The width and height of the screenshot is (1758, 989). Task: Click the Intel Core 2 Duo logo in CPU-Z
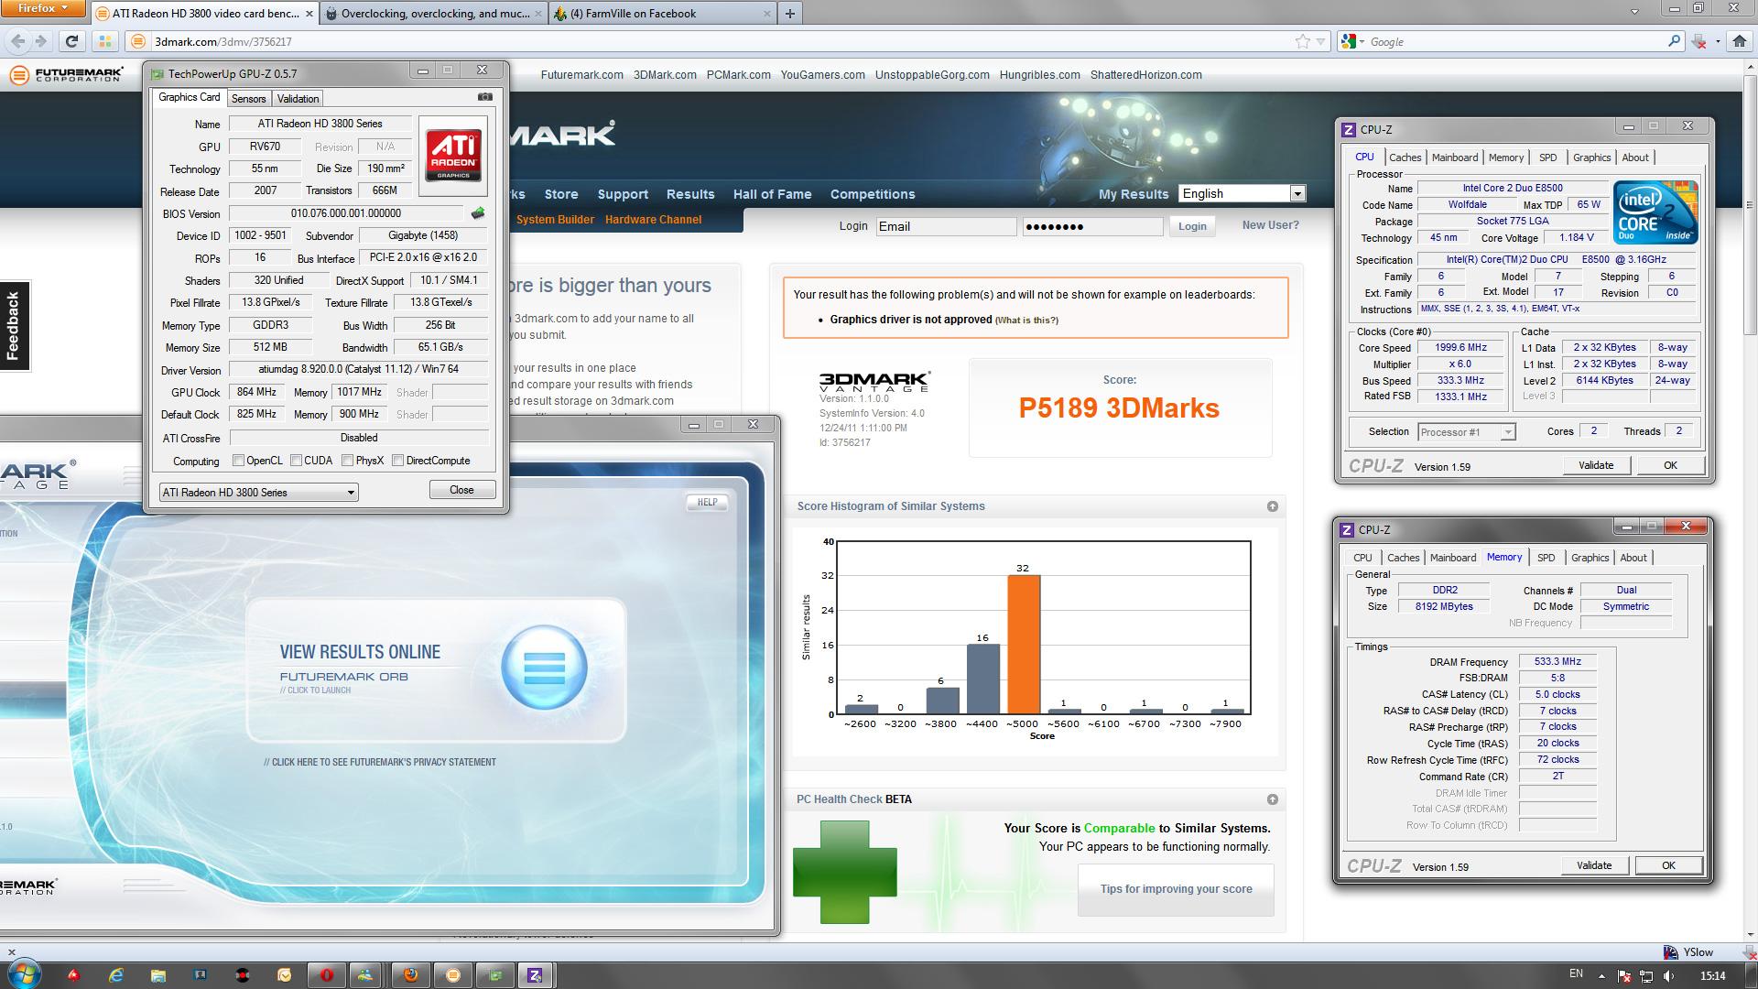click(x=1655, y=212)
